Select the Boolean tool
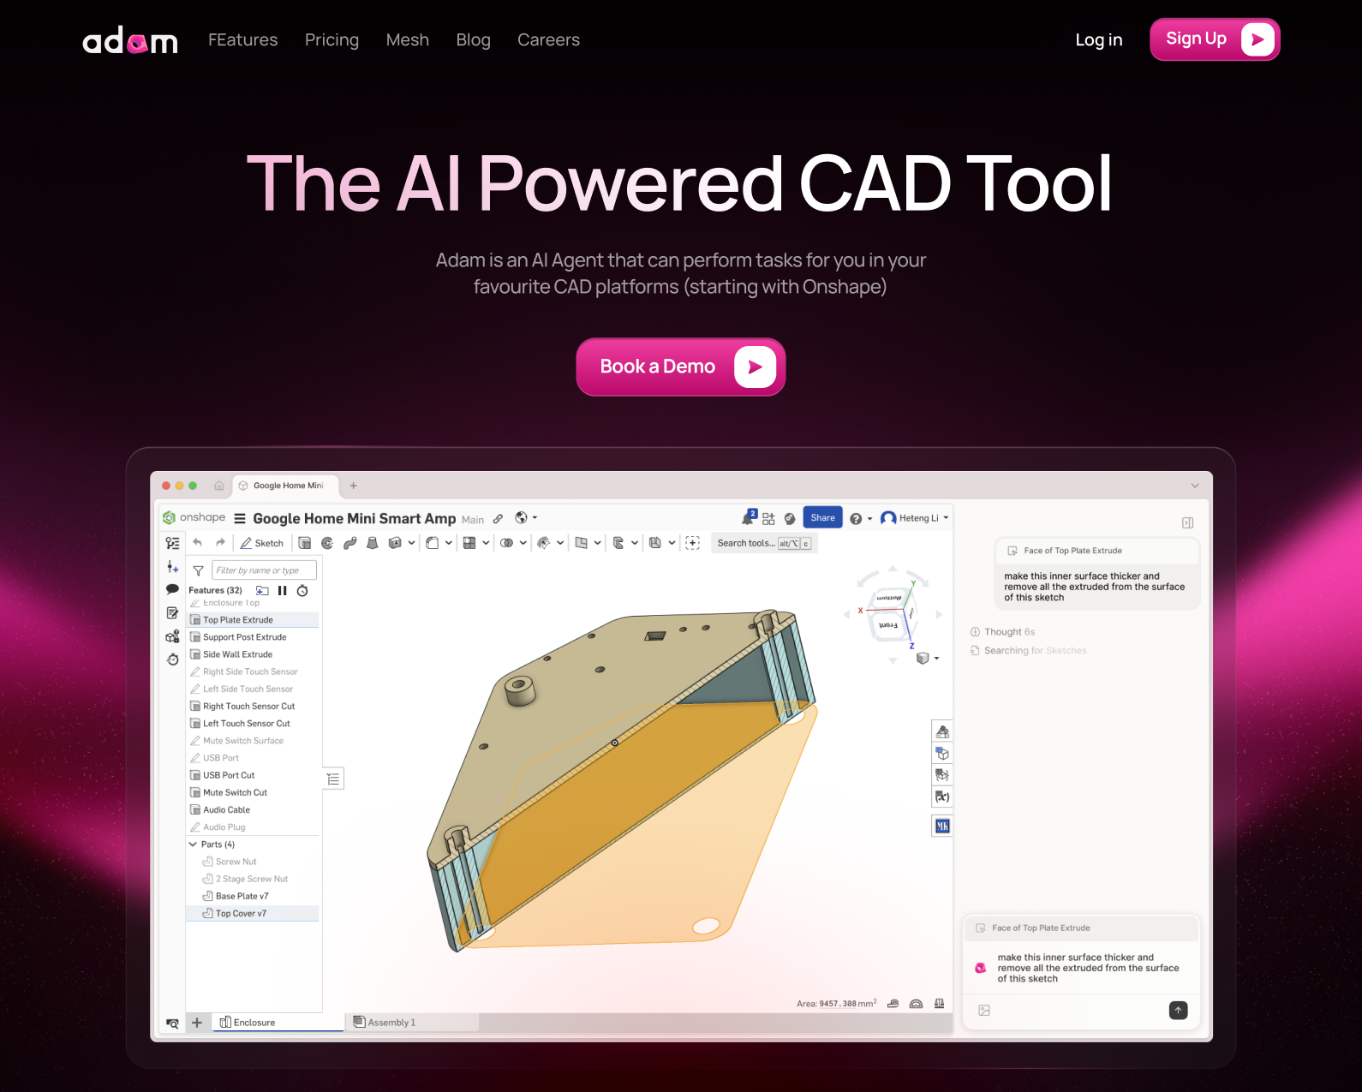 click(x=507, y=543)
